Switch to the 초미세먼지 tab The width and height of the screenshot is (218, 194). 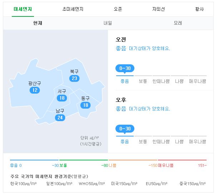point(73,9)
